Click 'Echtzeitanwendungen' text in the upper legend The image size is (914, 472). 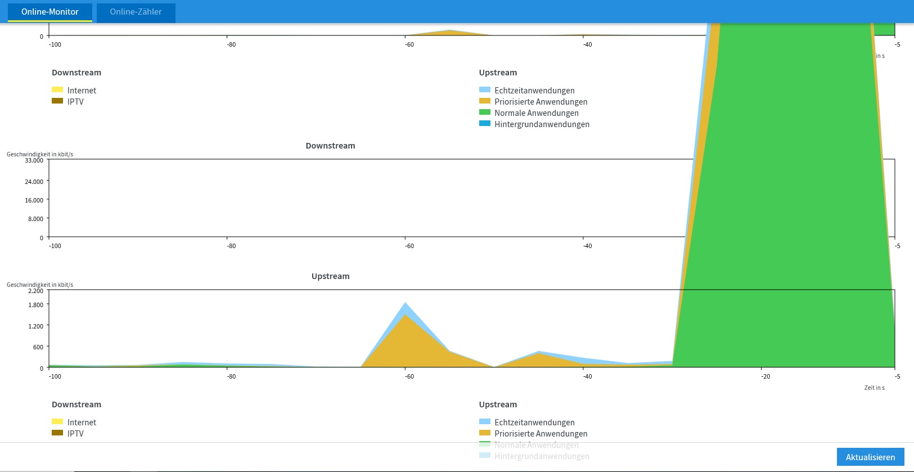coord(534,91)
